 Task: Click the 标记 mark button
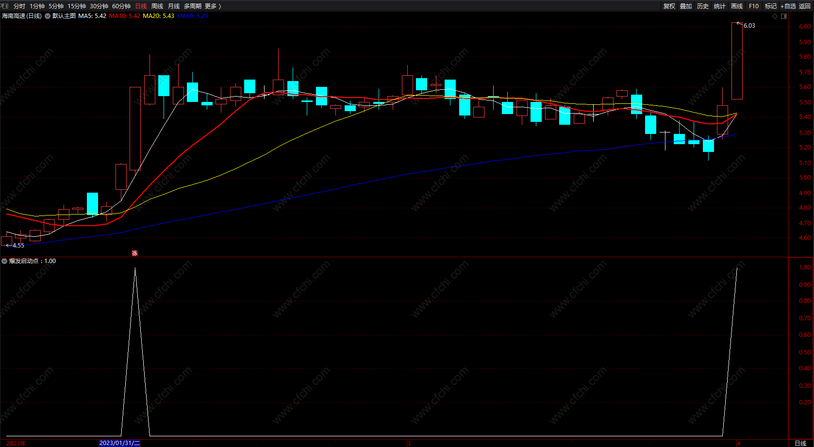[771, 6]
